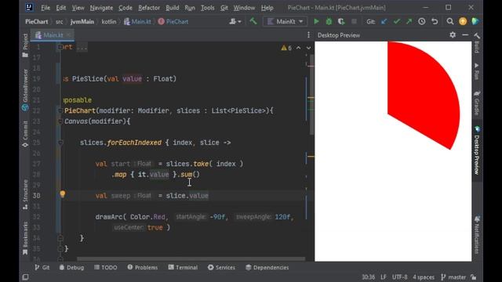Open the Tools menu
The width and height of the screenshot is (502, 282).
(207, 8)
